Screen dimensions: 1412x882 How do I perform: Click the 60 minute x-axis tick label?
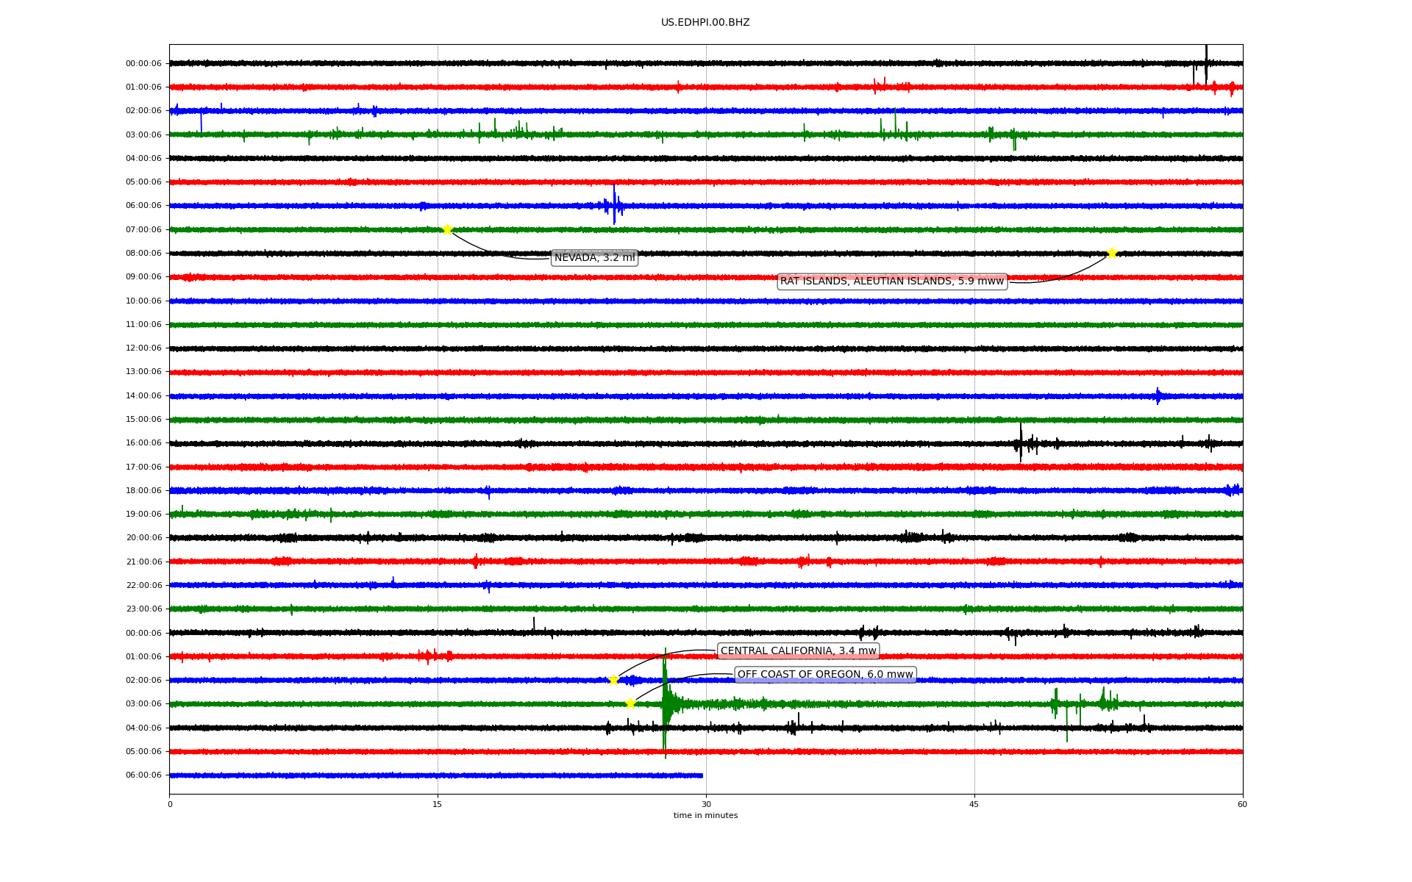pyautogui.click(x=1242, y=804)
